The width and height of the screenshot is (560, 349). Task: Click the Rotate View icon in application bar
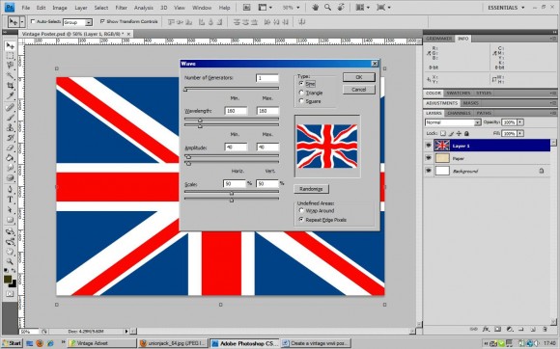coord(341,7)
